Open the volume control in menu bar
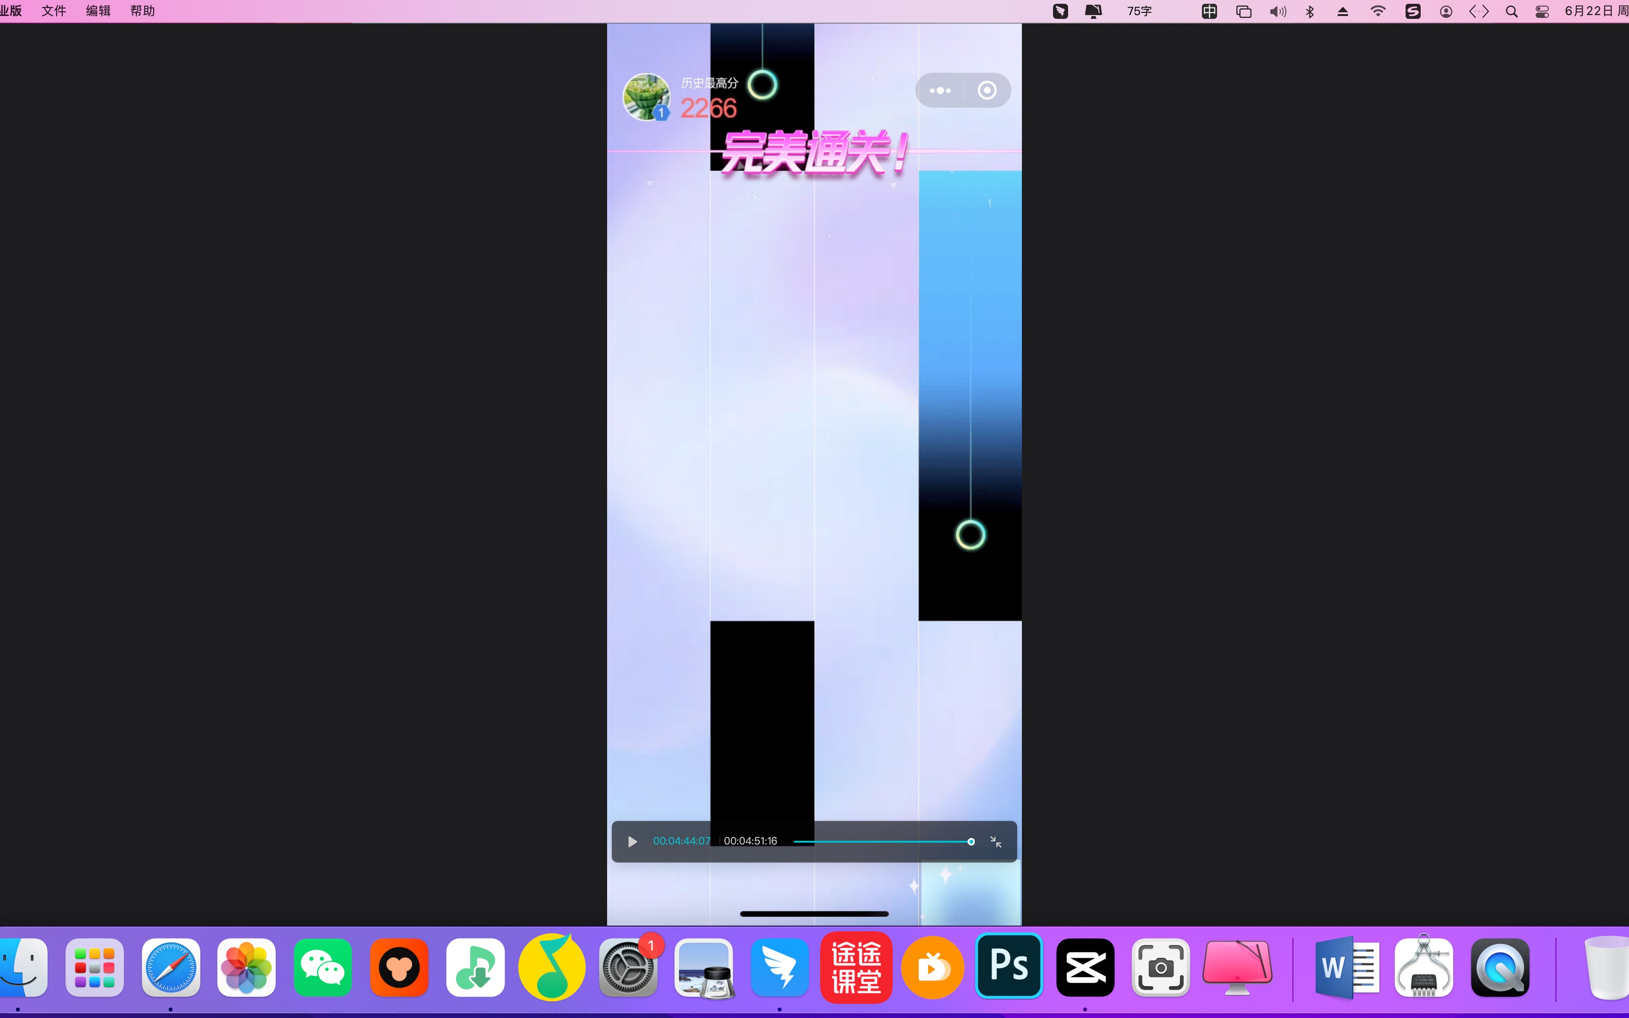The height and width of the screenshot is (1018, 1629). tap(1278, 11)
